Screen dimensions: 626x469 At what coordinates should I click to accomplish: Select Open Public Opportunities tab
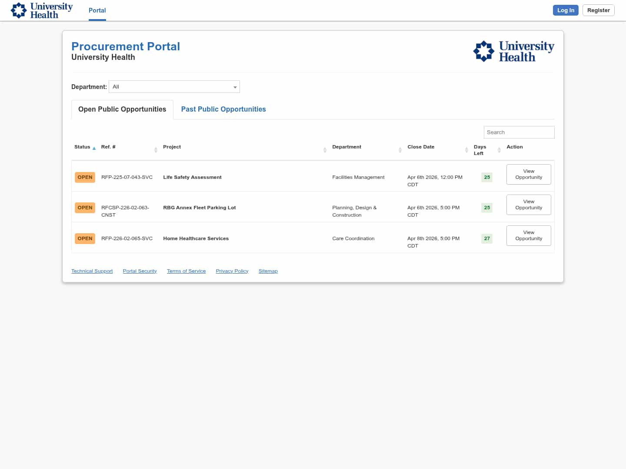tap(122, 109)
